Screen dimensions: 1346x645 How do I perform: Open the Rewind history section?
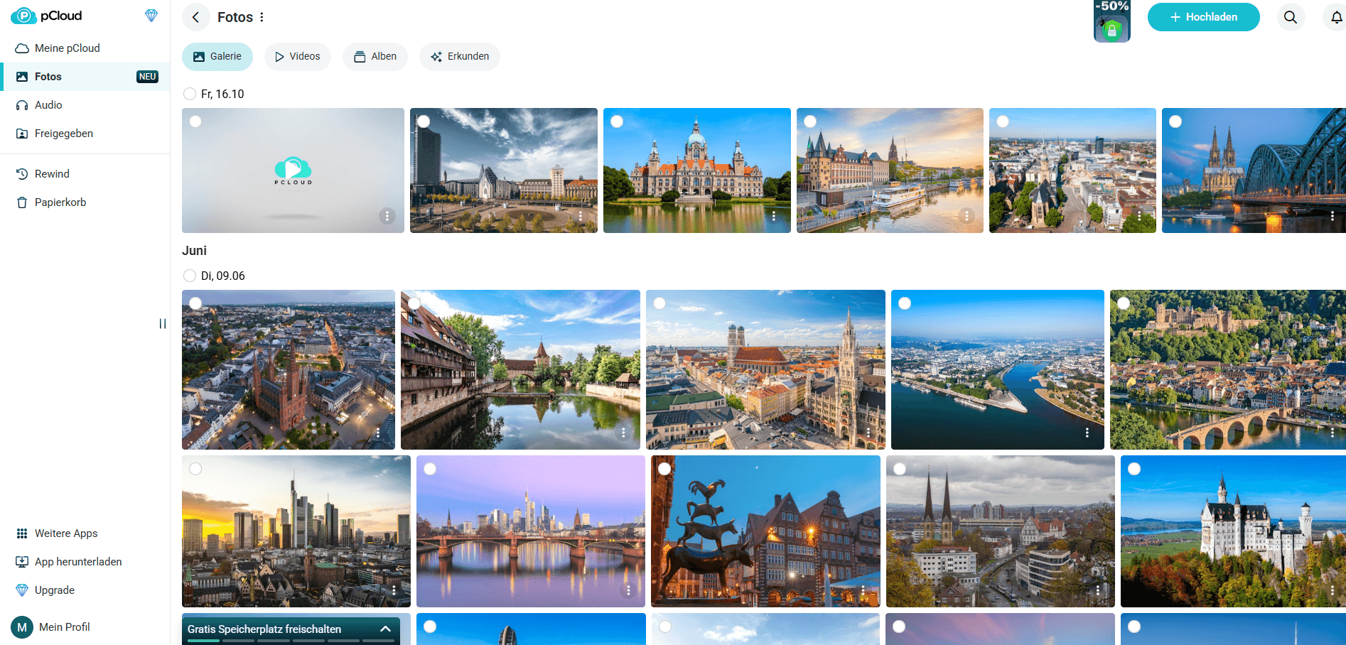pyautogui.click(x=85, y=174)
